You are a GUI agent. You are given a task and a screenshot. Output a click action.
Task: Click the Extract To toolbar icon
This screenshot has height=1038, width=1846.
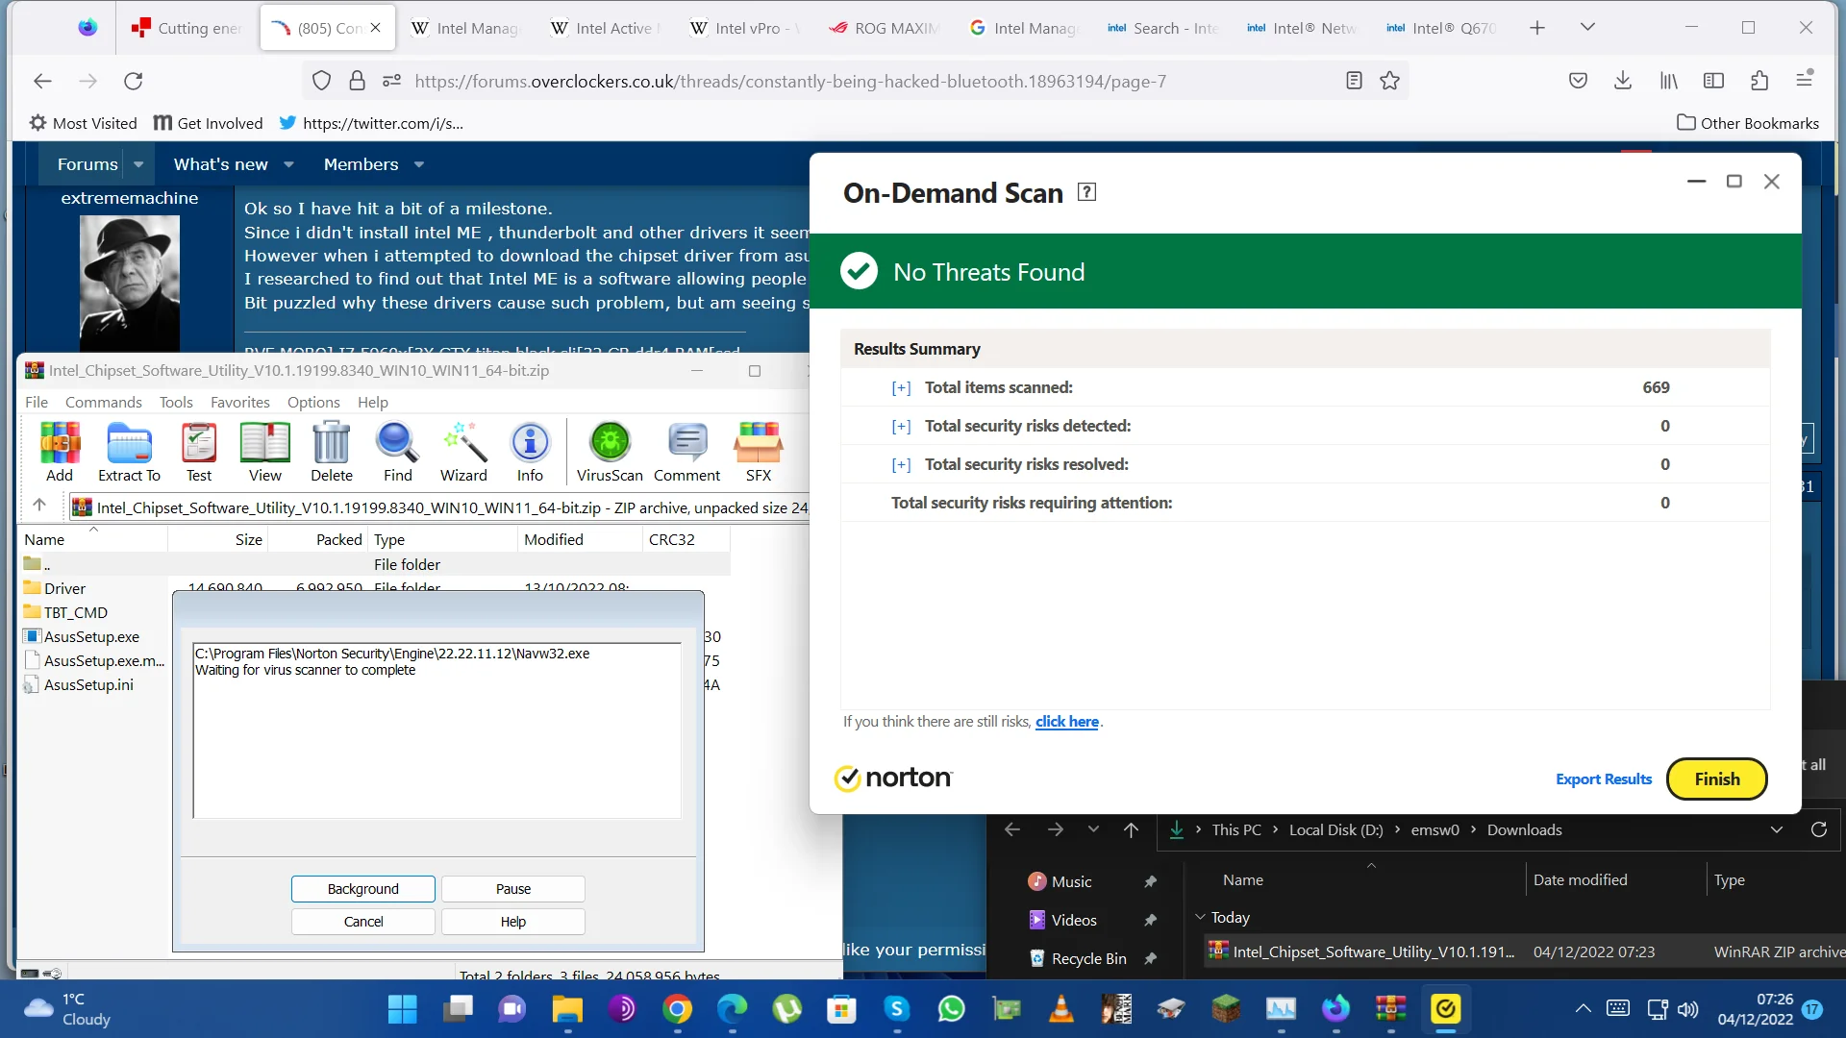coord(129,452)
